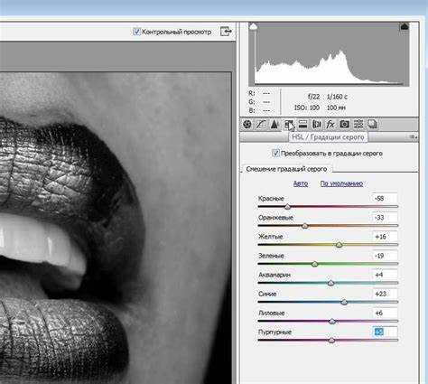Click the Красные slider handle
428x384 pixels.
coord(287,207)
